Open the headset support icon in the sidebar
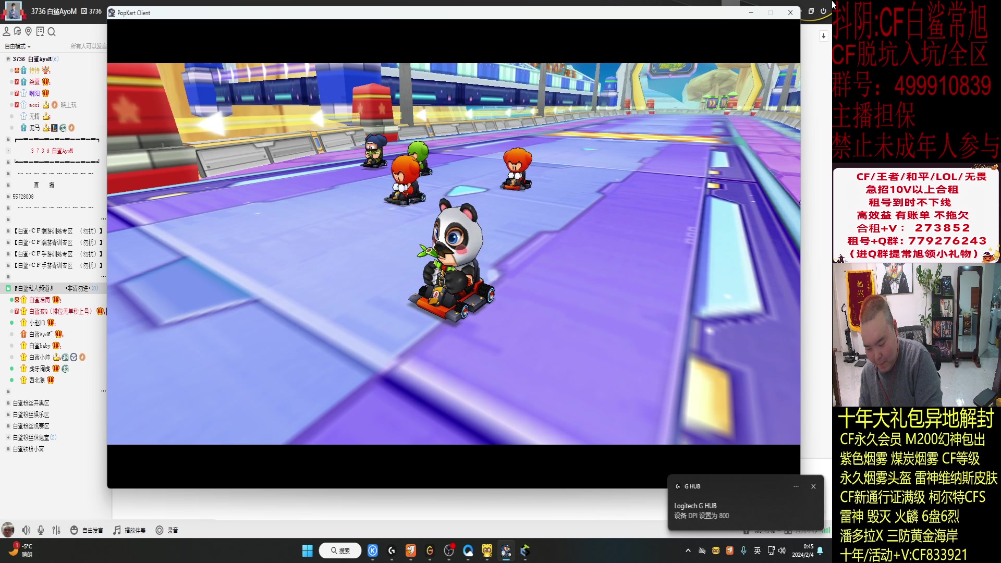Screen dimensions: 1001x563 click(x=17, y=32)
